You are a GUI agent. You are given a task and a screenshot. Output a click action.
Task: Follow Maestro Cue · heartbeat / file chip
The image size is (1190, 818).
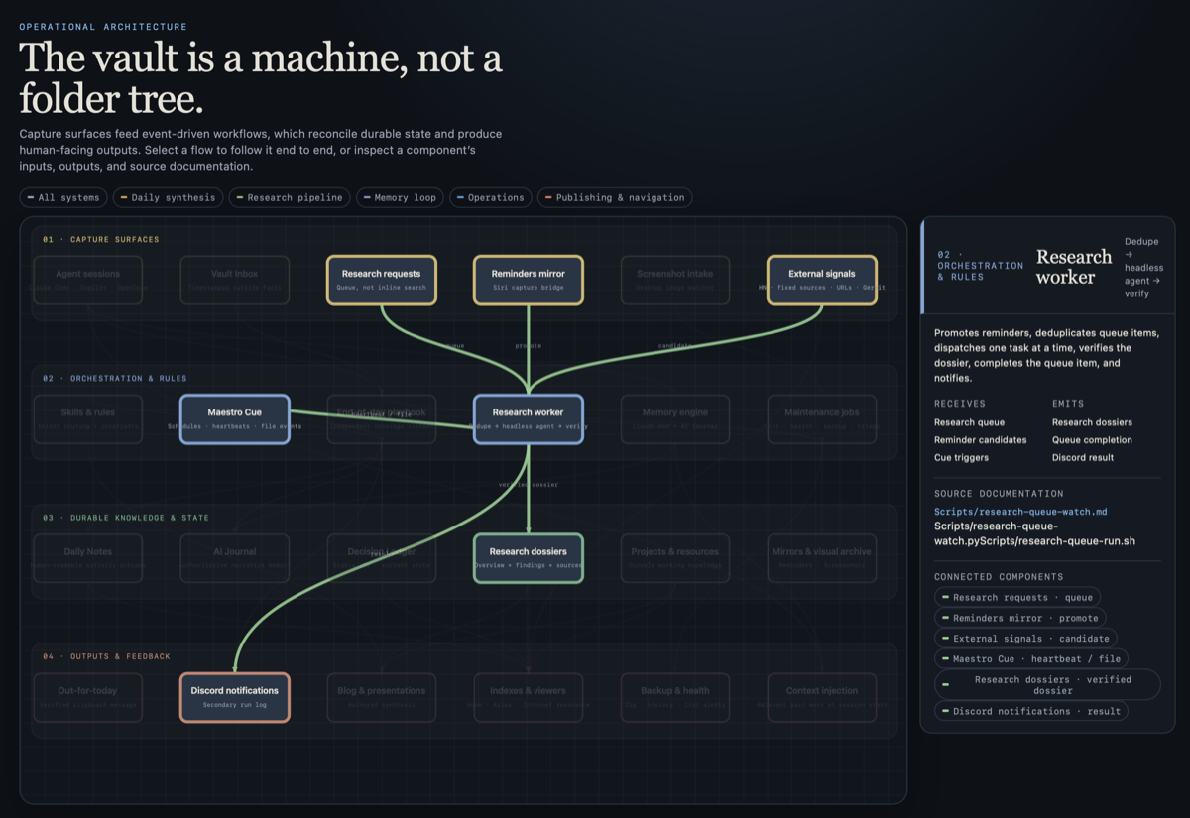(1031, 658)
